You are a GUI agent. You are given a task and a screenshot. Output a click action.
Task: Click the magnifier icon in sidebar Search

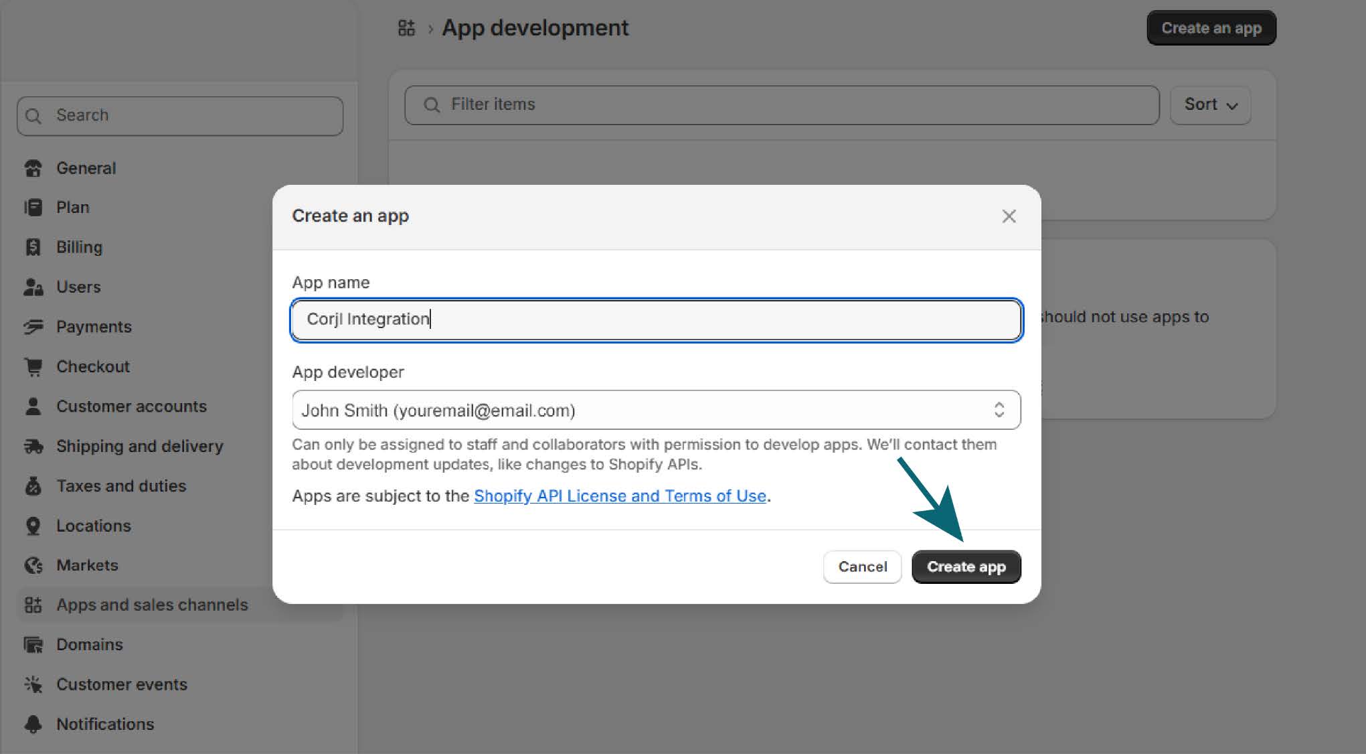[x=33, y=116]
